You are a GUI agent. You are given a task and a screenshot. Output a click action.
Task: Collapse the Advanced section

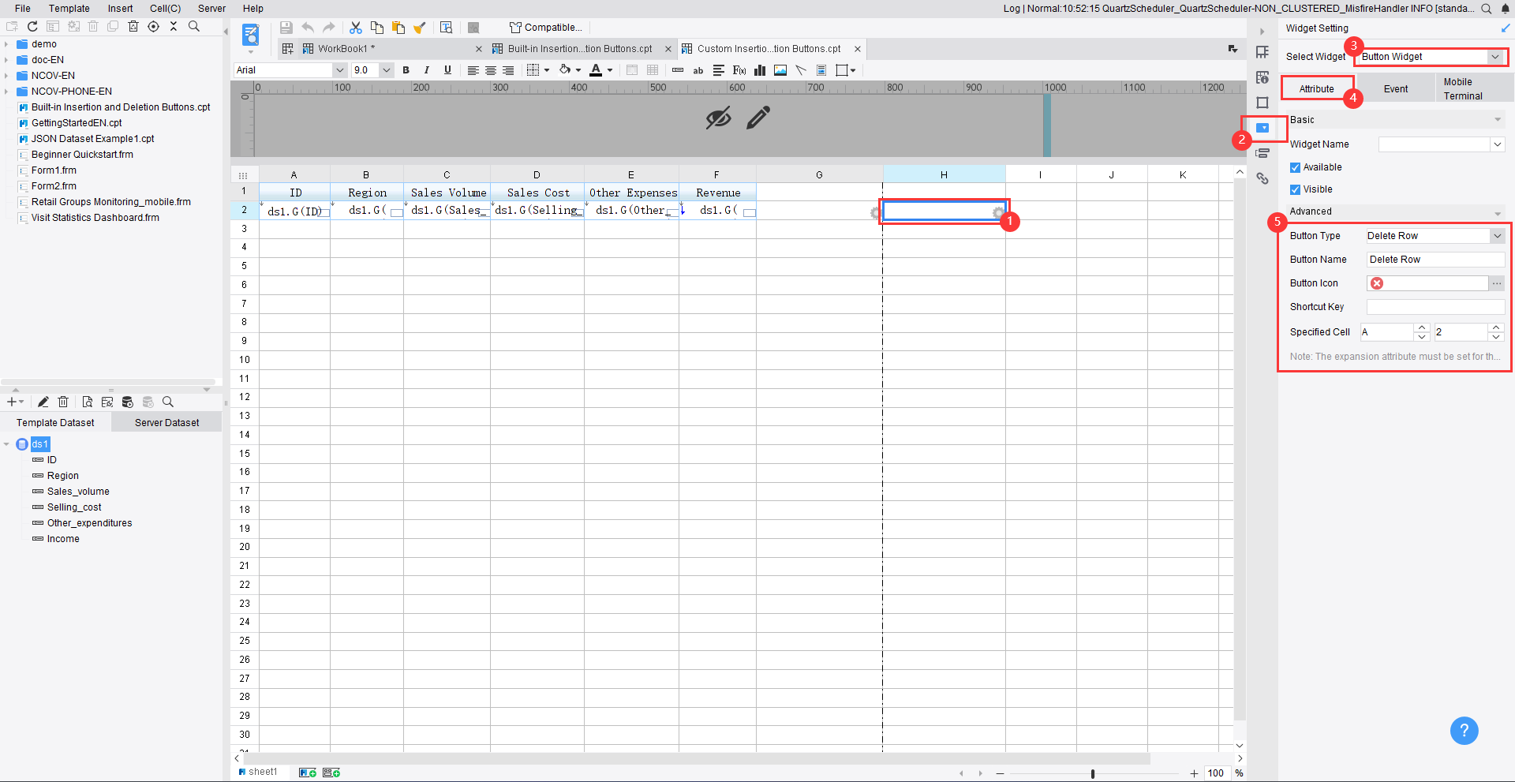(1498, 211)
